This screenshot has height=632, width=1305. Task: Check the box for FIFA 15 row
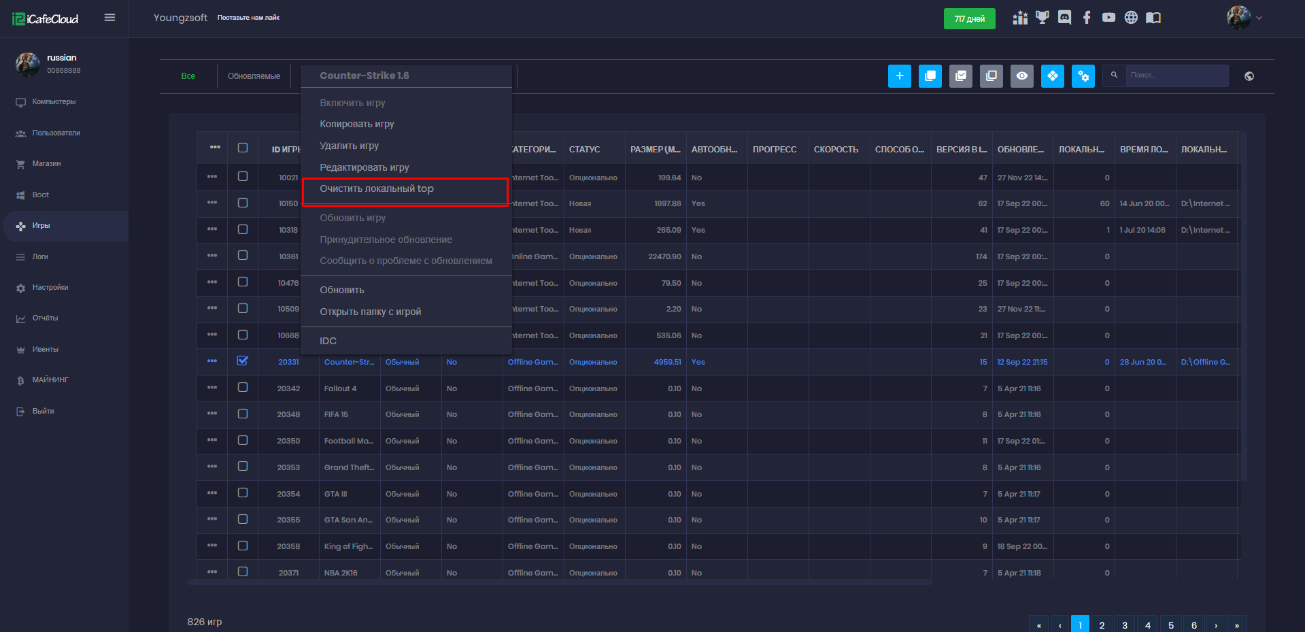click(243, 414)
